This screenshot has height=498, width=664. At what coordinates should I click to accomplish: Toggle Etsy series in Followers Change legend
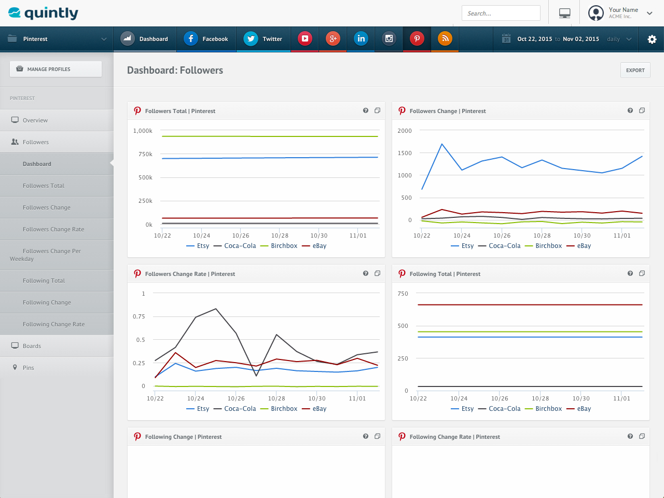[462, 246]
